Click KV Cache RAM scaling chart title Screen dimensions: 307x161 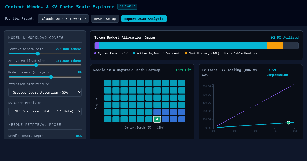[229, 72]
